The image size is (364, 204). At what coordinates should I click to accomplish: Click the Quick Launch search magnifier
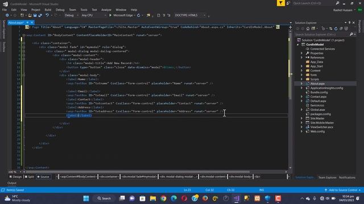[337, 3]
